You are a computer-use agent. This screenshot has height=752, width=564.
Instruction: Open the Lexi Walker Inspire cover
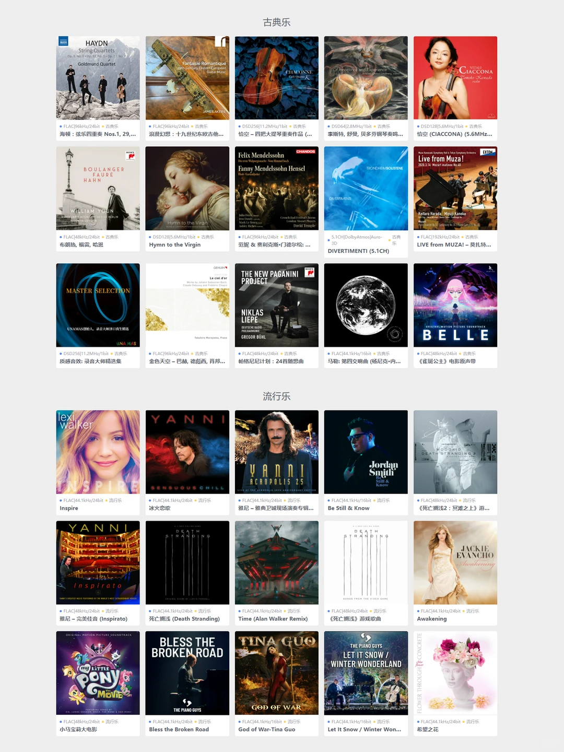pyautogui.click(x=98, y=452)
